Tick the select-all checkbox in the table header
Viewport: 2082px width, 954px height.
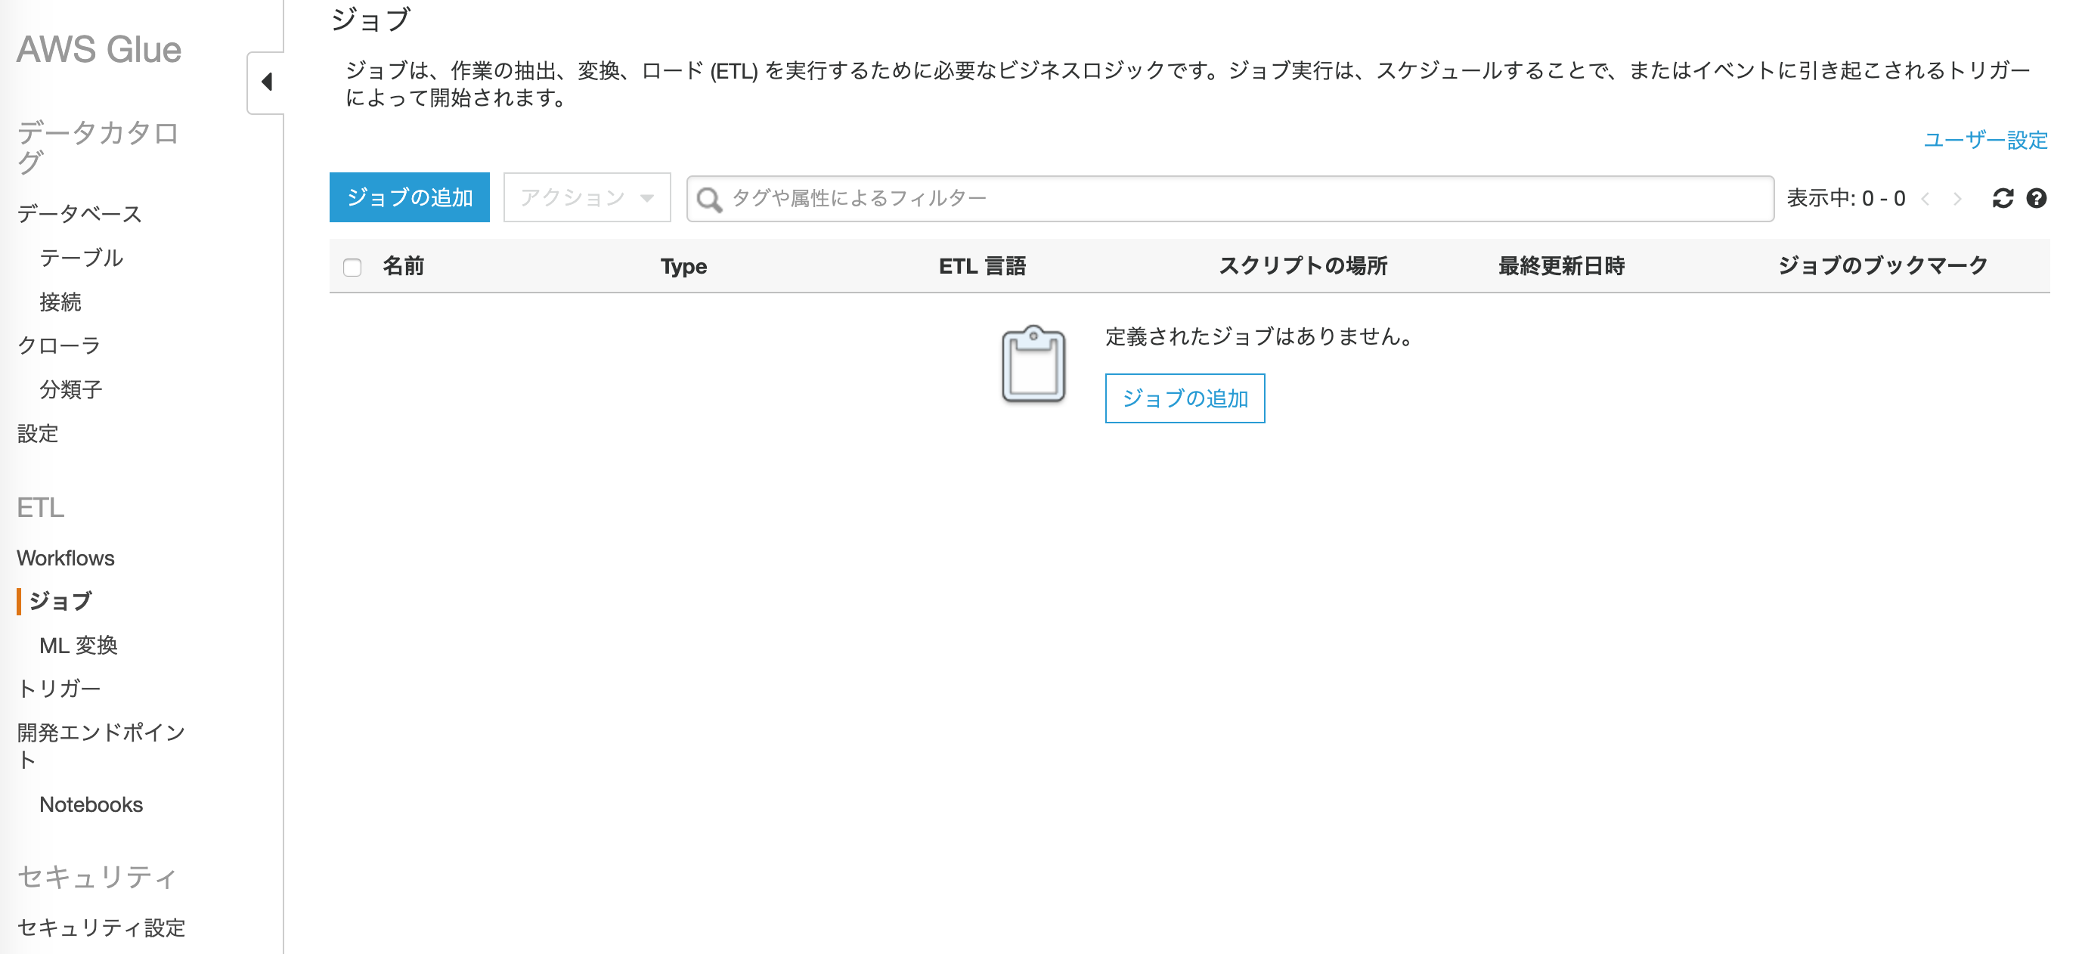[352, 267]
